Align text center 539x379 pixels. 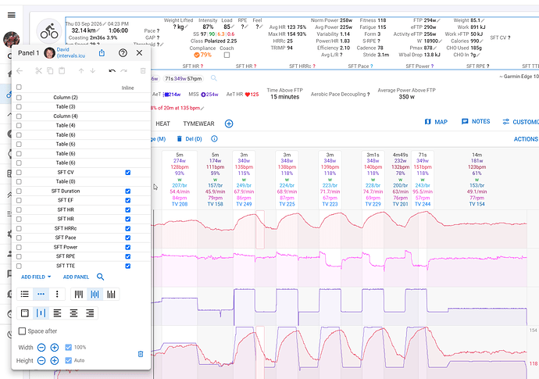click(x=73, y=313)
